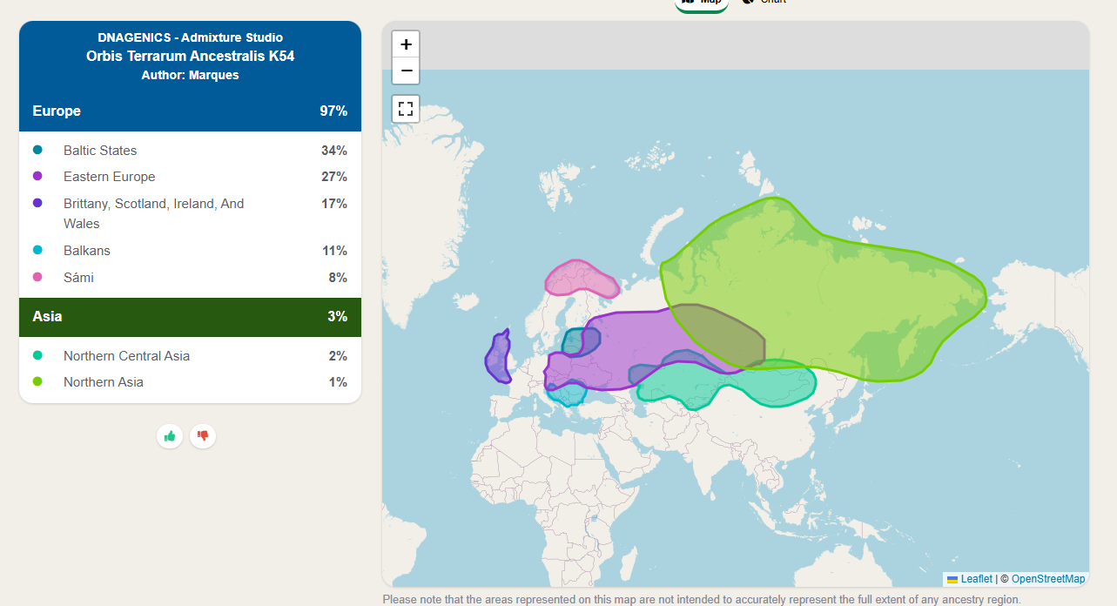Zoom in on the ancestry map
The image size is (1117, 606).
pos(406,44)
